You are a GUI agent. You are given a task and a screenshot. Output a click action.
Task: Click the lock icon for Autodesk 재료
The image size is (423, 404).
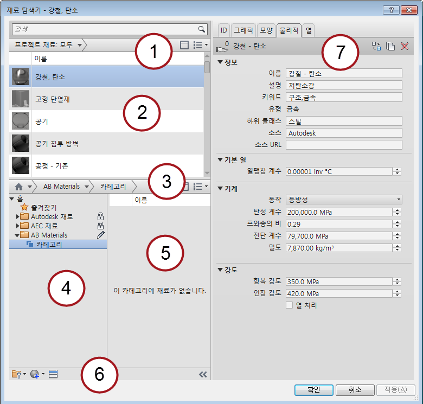coord(100,216)
